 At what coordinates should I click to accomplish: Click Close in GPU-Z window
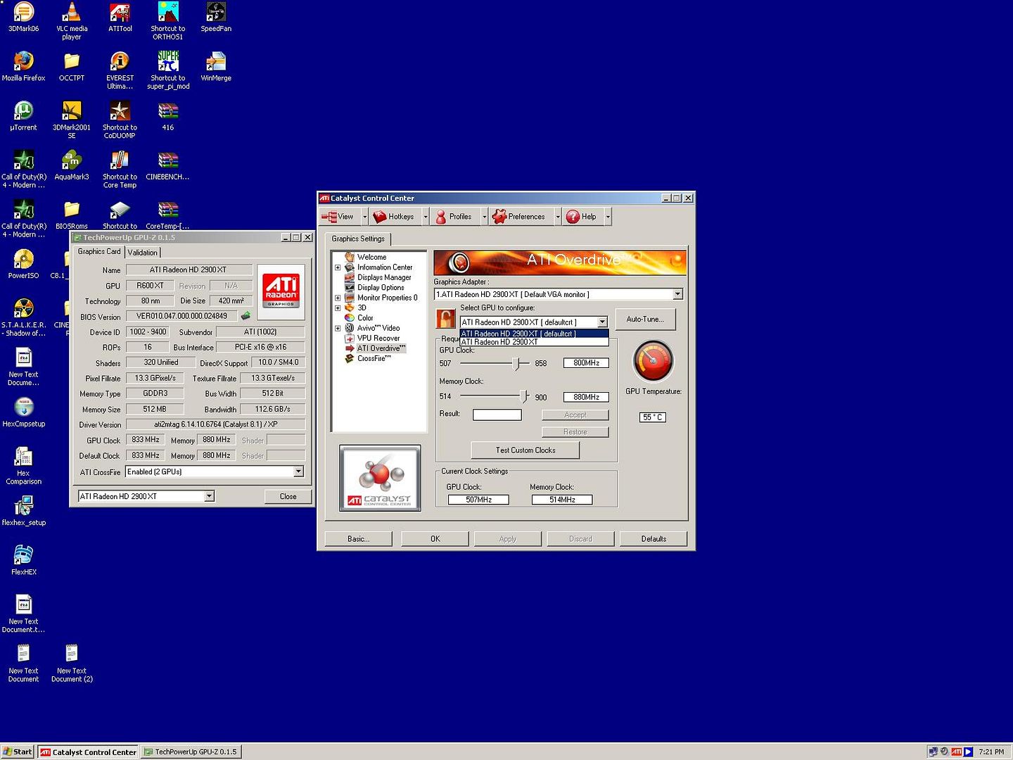pos(288,497)
